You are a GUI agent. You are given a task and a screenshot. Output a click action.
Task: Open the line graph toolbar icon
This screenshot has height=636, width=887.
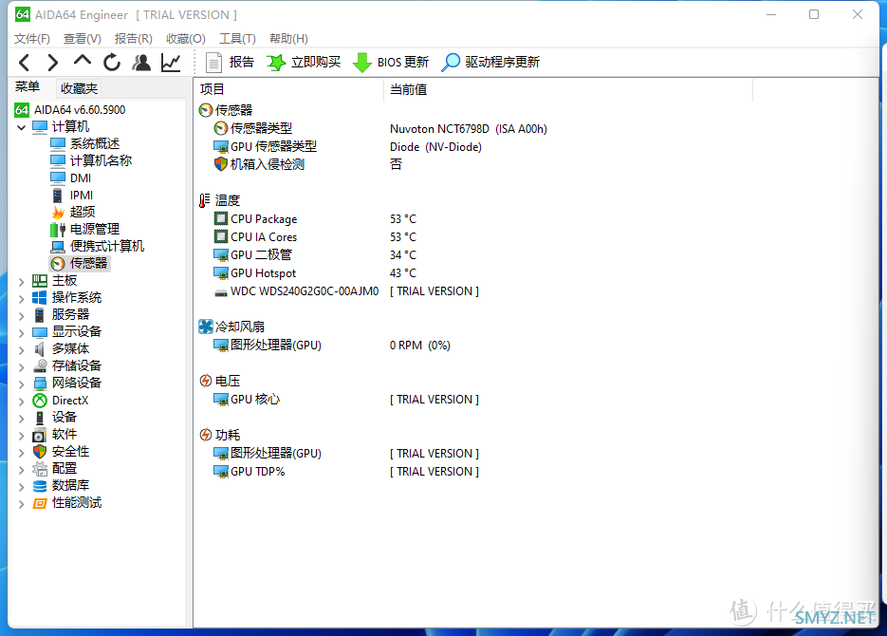point(171,63)
